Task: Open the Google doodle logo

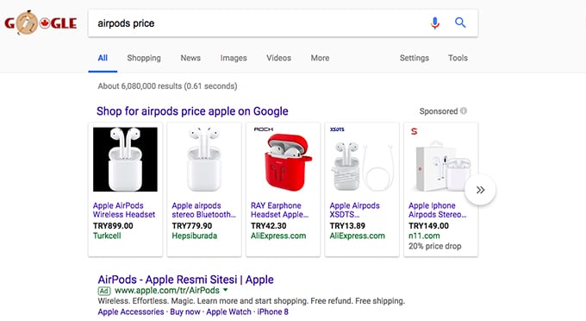Action: coord(41,22)
